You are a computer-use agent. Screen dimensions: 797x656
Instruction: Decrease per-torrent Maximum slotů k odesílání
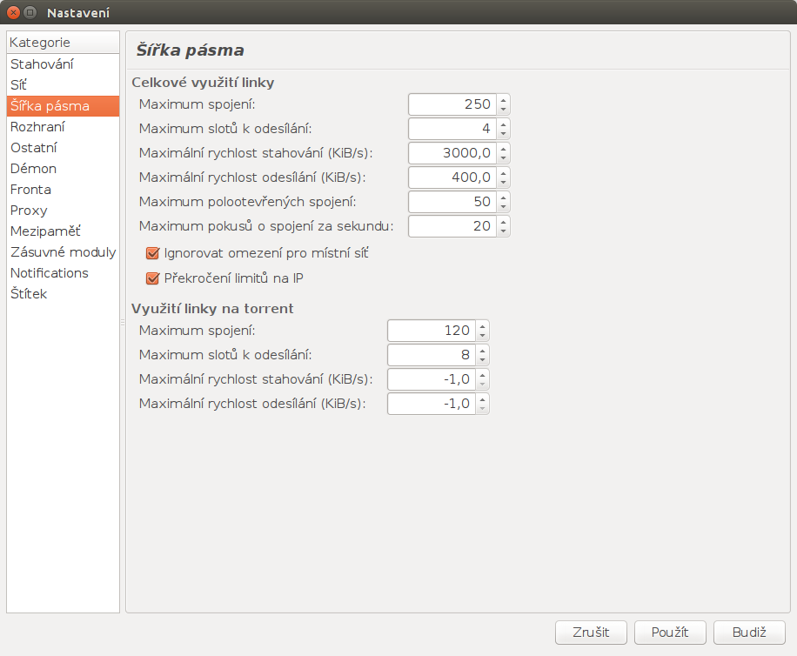coord(482,359)
